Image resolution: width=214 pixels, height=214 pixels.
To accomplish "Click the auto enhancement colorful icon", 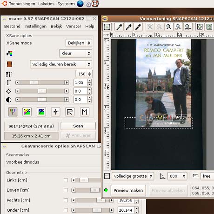I will click(x=27, y=112).
